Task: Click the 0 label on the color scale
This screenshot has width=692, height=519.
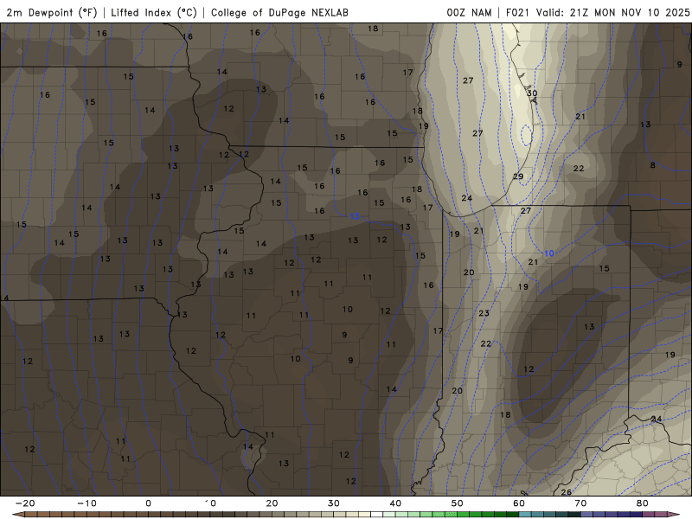Action: (x=148, y=503)
